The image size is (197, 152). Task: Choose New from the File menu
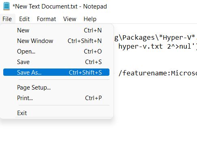[x=56, y=30]
